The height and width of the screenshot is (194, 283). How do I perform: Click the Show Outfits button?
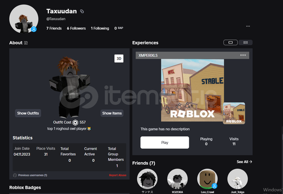tap(28, 113)
